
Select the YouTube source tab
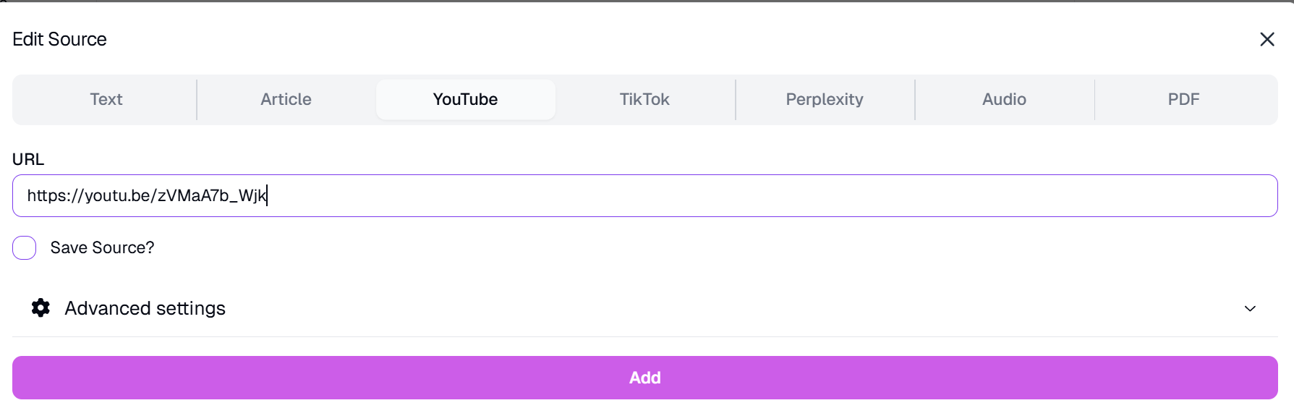coord(465,100)
